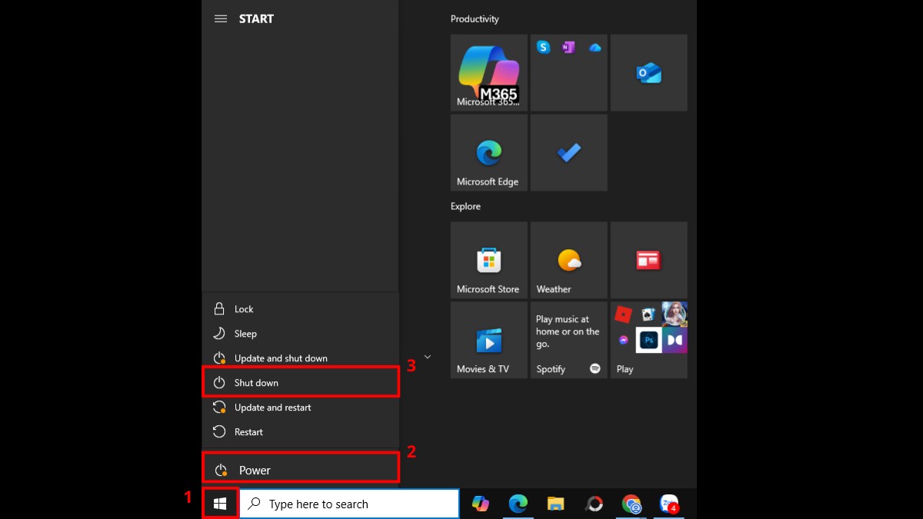This screenshot has height=519, width=923.
Task: Open Microsoft Store from the Start menu
Action: (488, 260)
